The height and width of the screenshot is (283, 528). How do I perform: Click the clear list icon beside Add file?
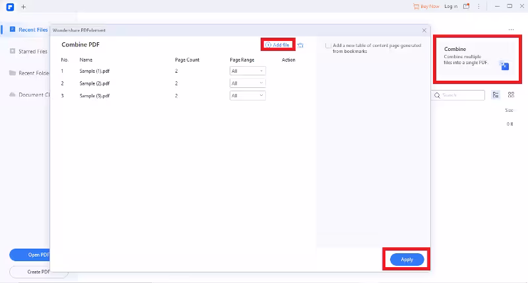pos(300,45)
